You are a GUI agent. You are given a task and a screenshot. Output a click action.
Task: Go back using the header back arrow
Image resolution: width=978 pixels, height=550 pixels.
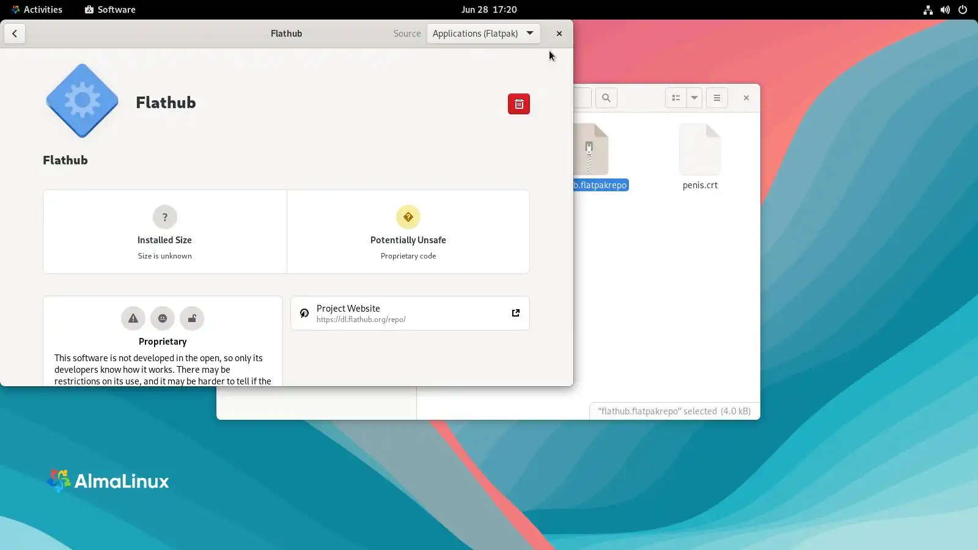pyautogui.click(x=15, y=34)
